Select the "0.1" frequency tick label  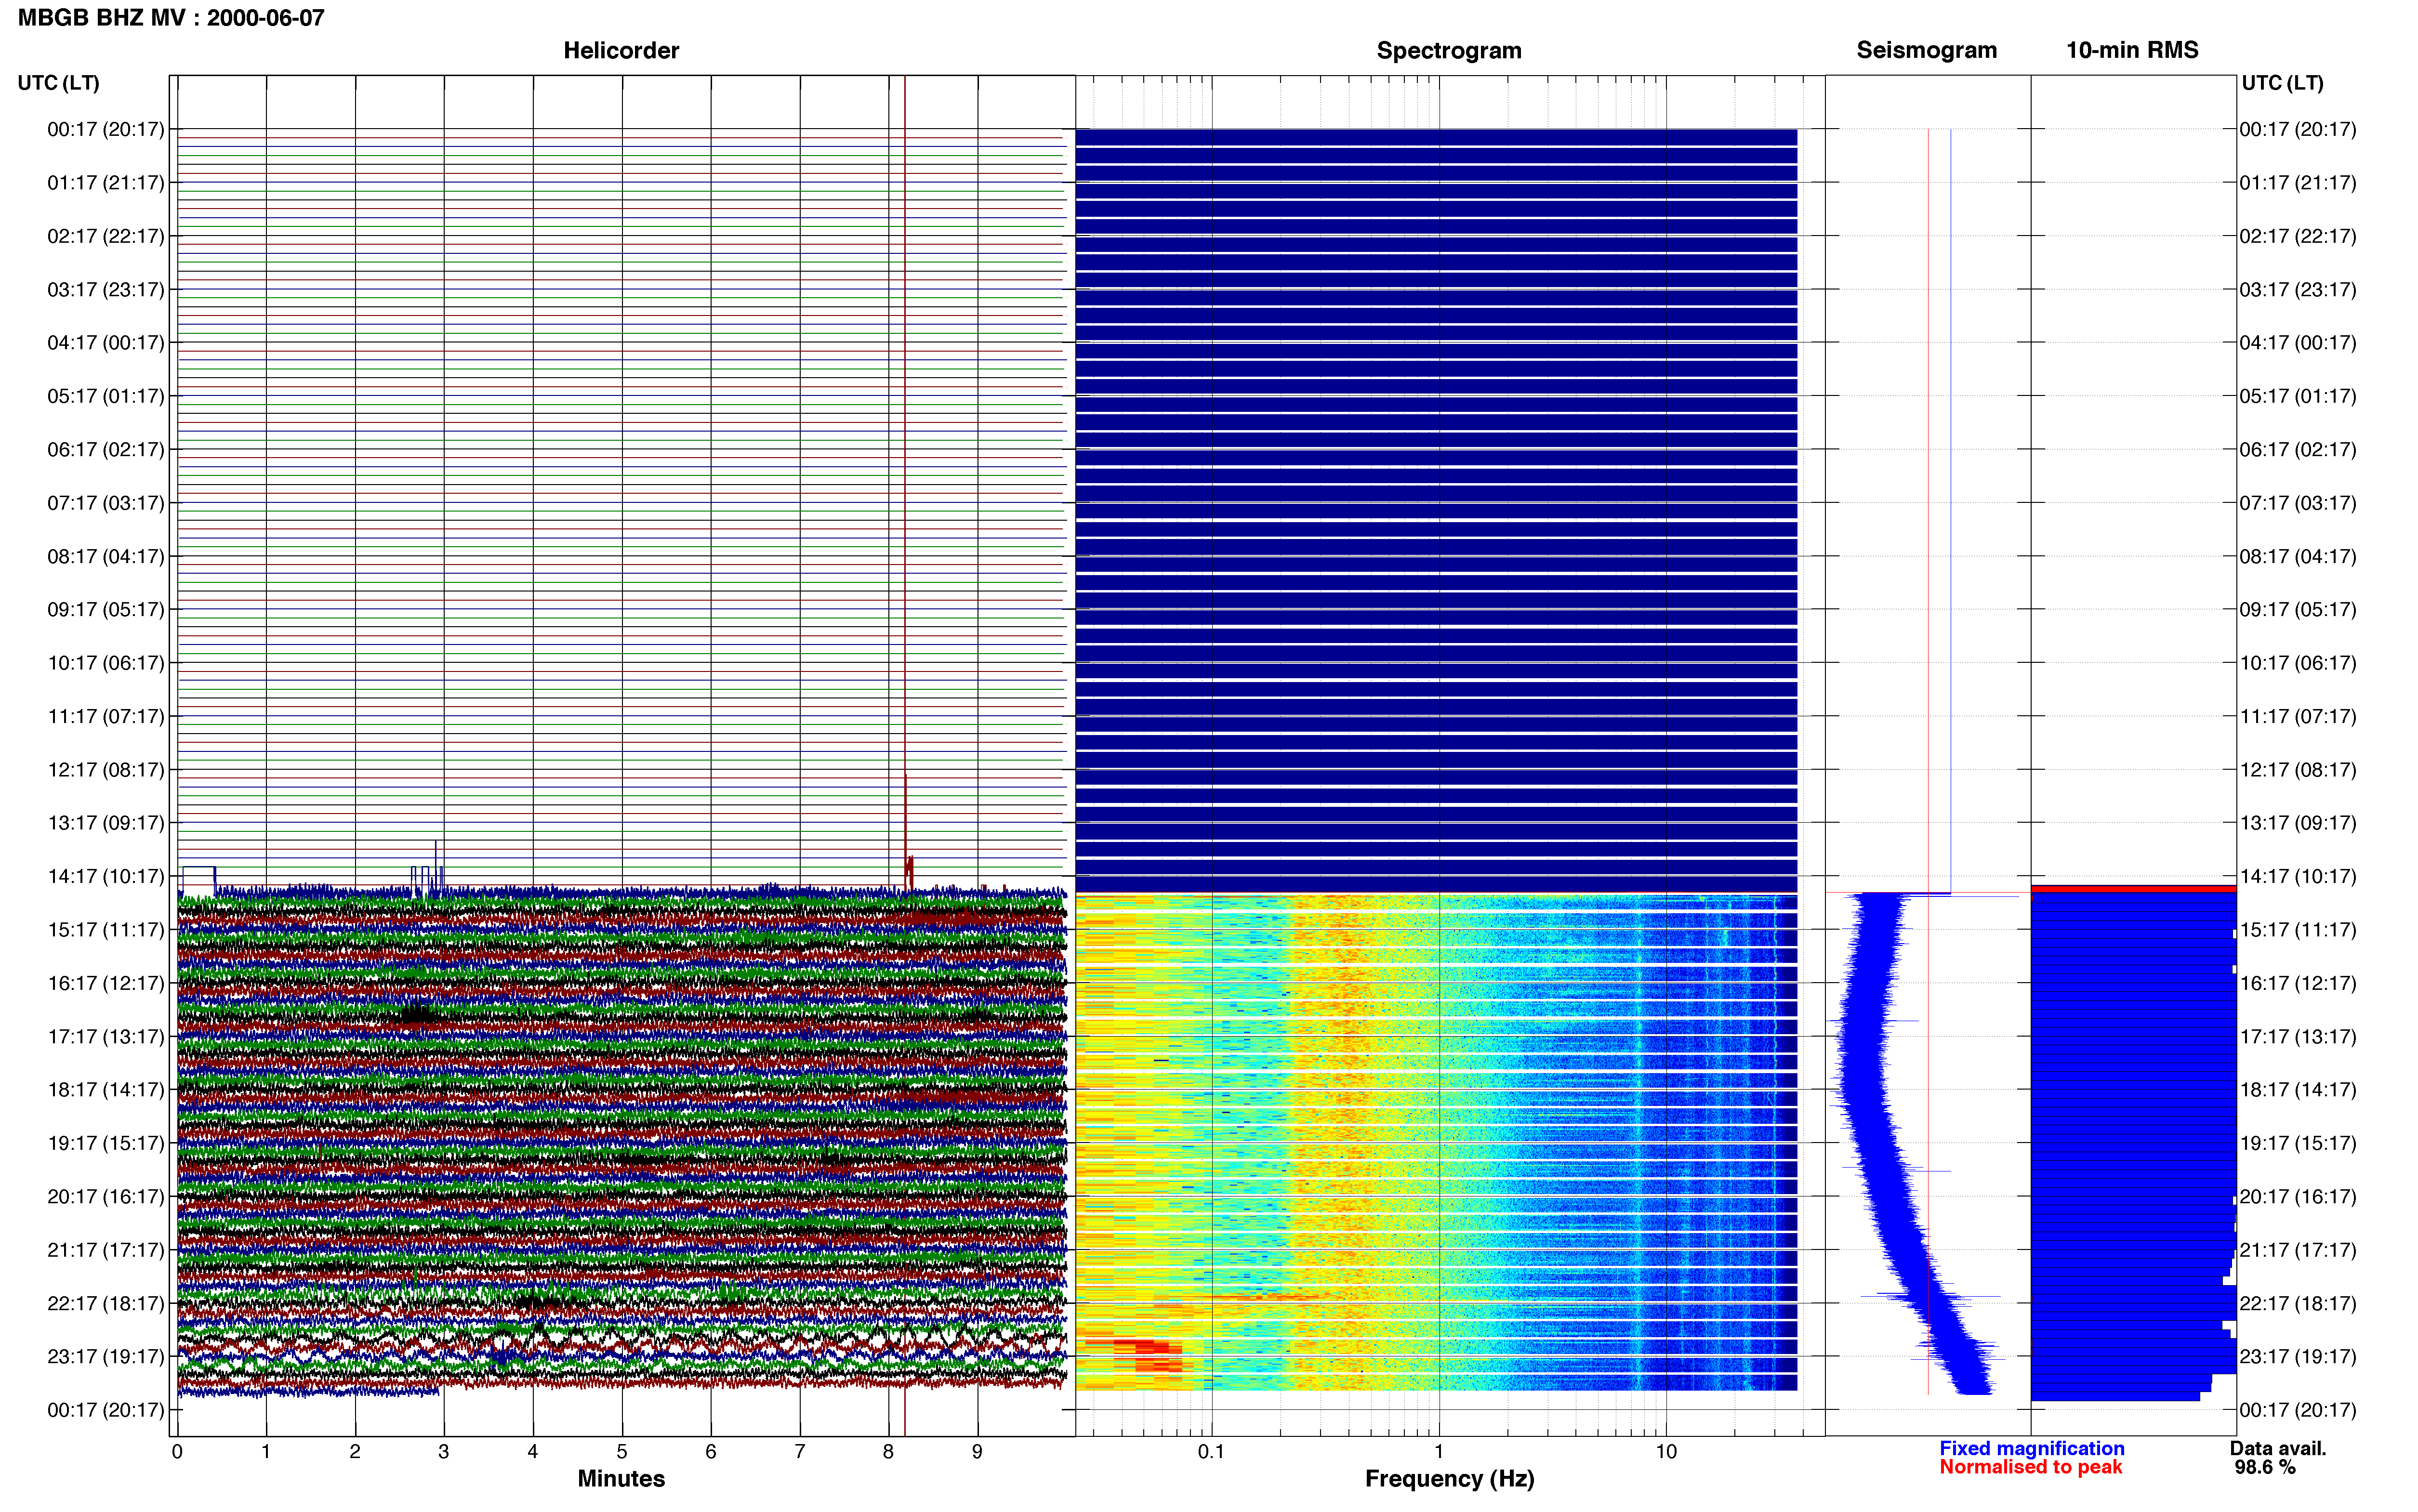1211,1452
